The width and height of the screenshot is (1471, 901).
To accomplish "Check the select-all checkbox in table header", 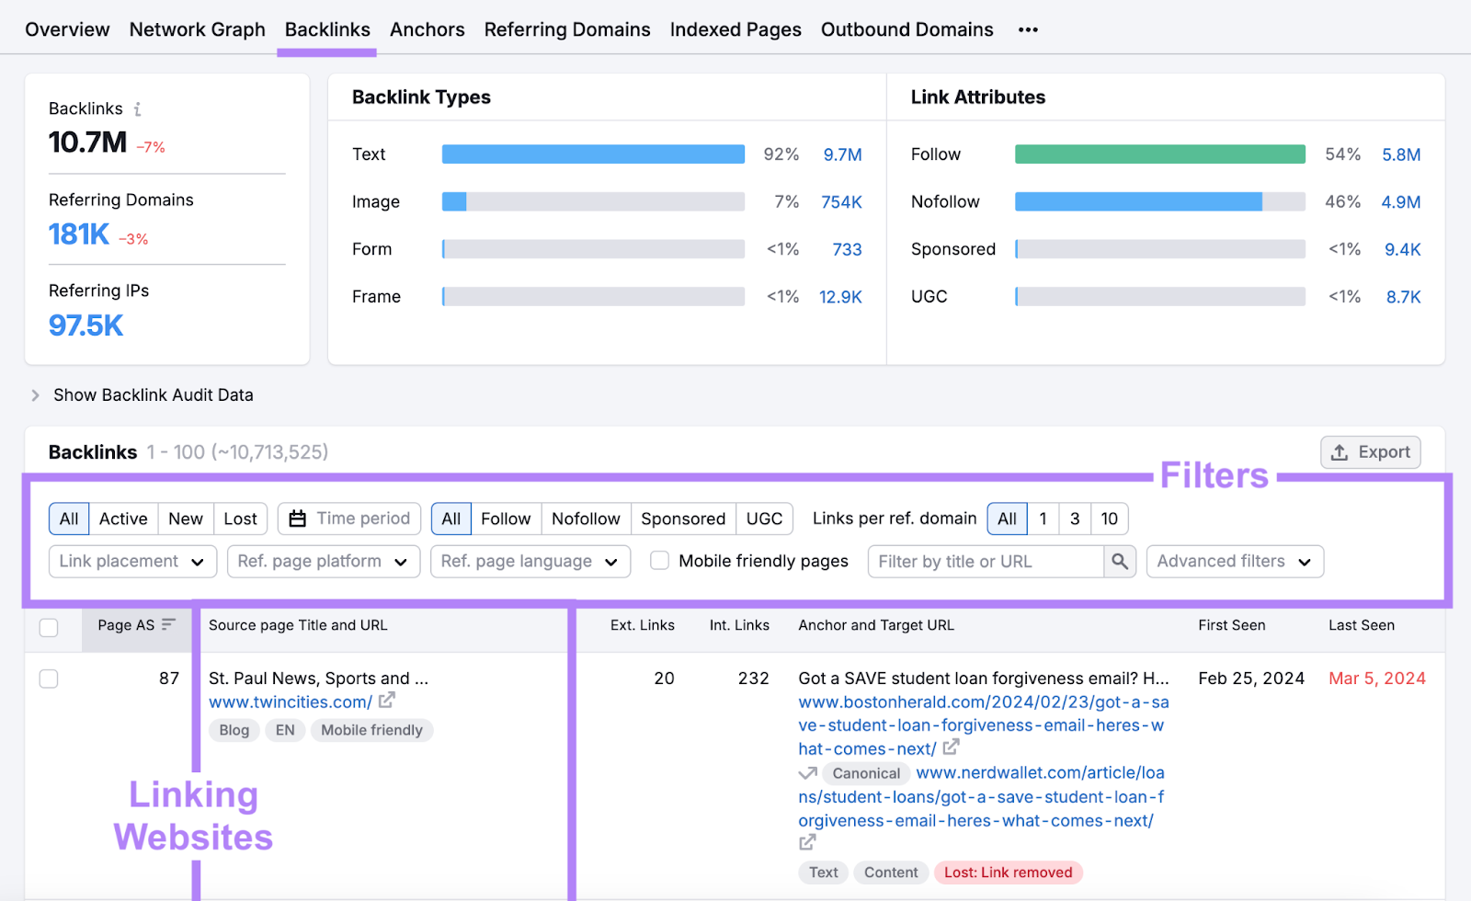I will tap(48, 627).
